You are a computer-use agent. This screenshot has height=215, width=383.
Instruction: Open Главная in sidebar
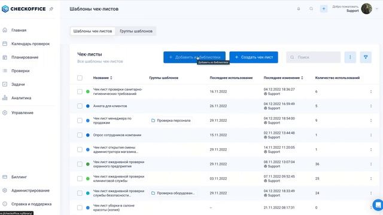[19, 30]
